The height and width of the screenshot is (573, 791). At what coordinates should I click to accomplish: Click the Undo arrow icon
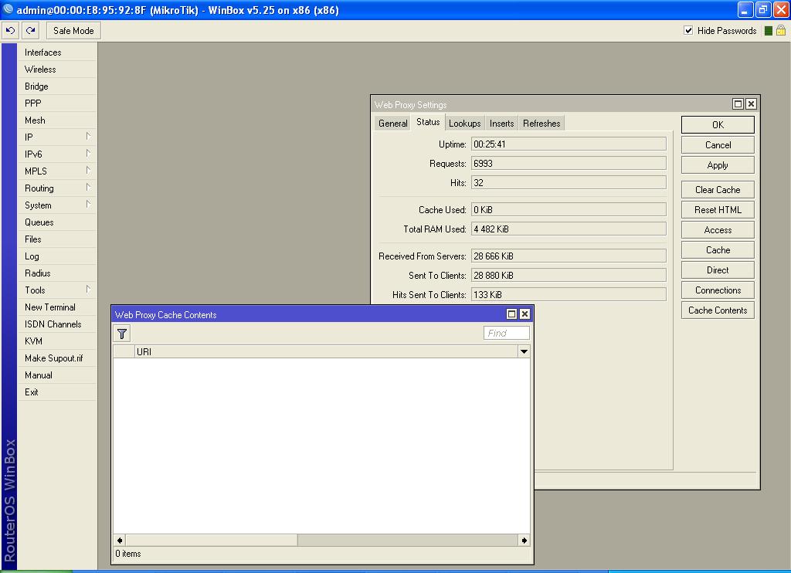tap(10, 31)
